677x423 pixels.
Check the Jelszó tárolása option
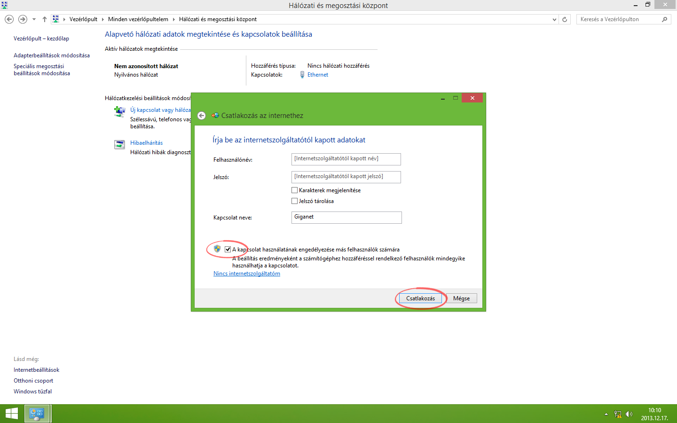(294, 201)
